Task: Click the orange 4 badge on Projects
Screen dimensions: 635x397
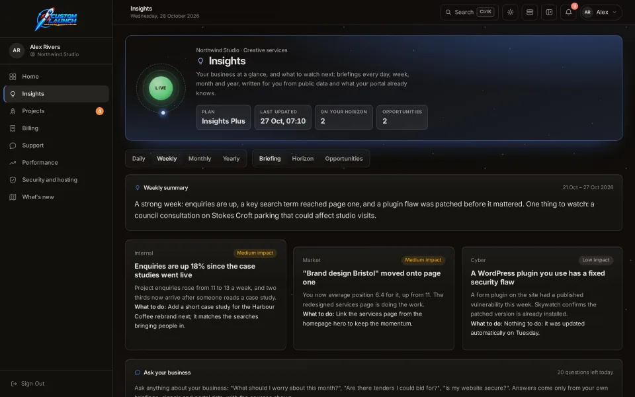Action: coord(100,111)
